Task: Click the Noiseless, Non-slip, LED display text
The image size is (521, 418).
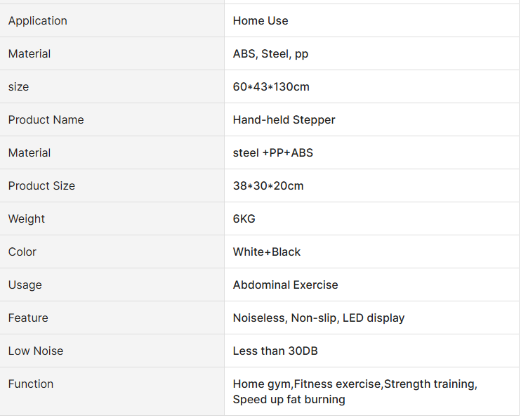Action: [319, 318]
